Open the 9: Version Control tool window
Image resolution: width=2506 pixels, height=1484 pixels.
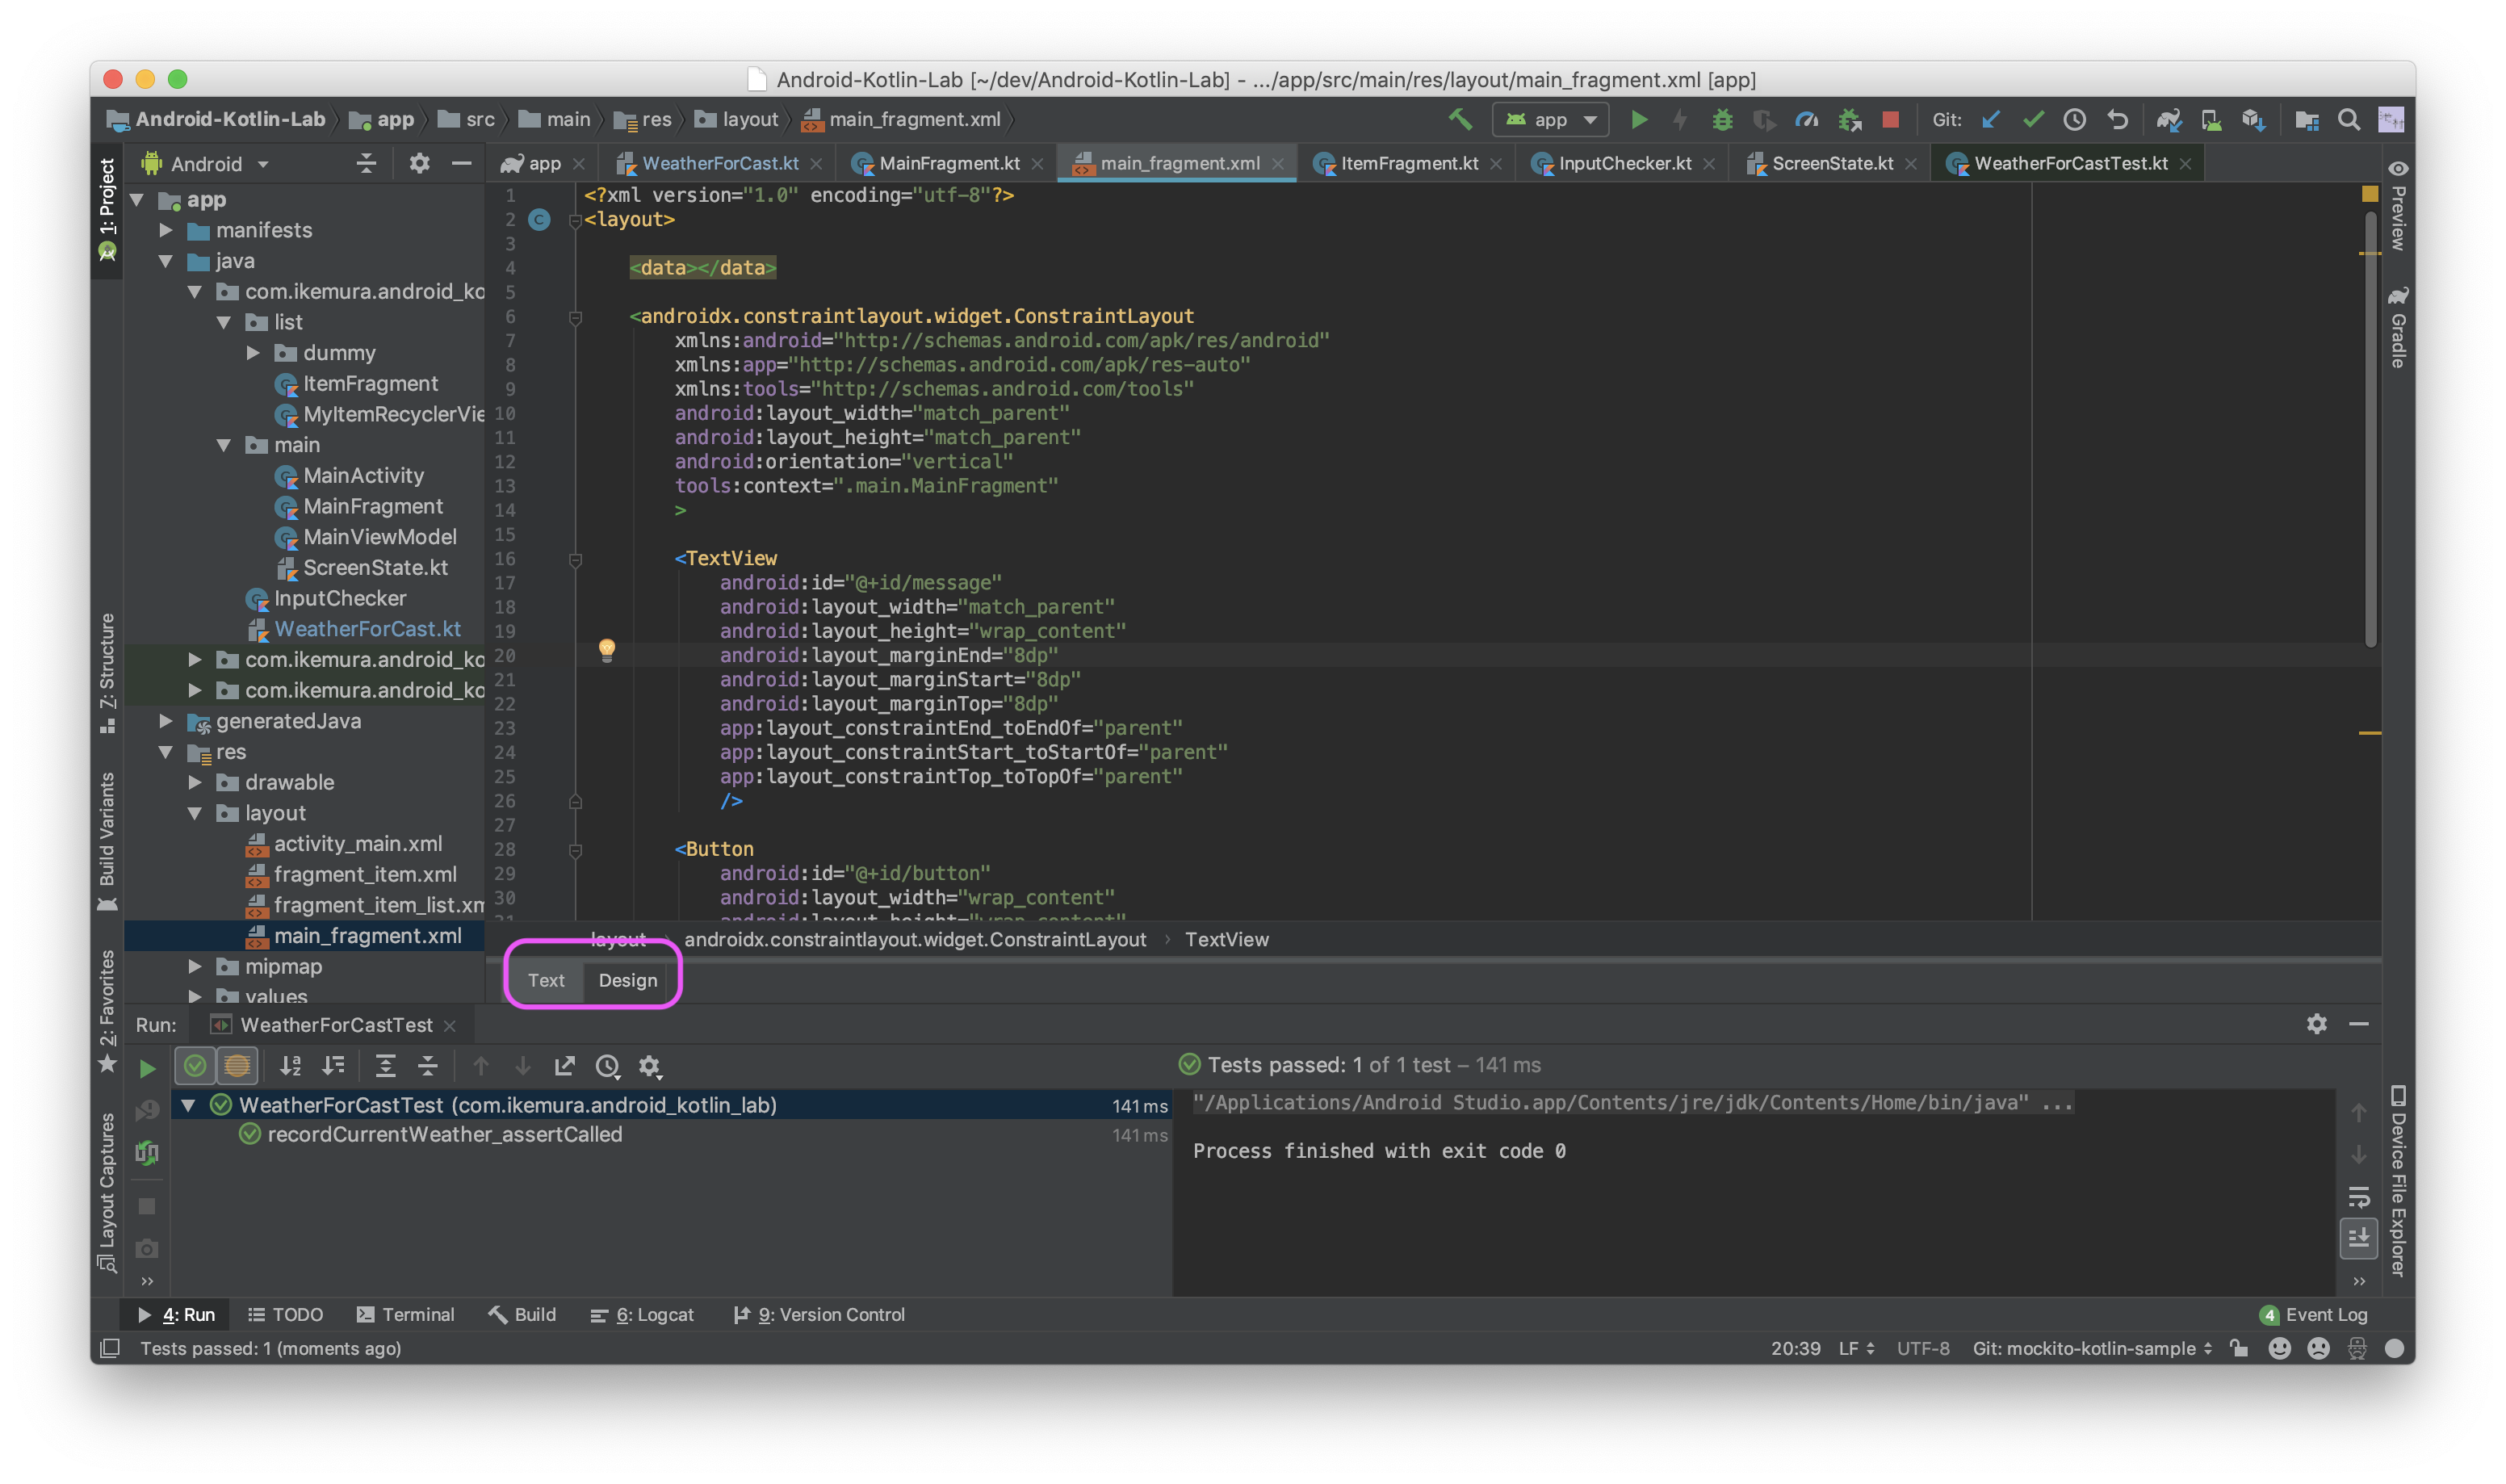pyautogui.click(x=819, y=1314)
